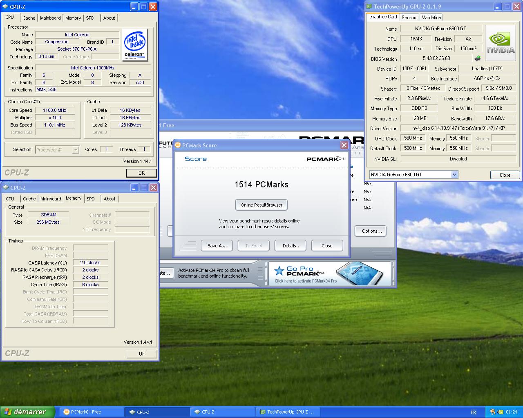Image resolution: width=523 pixels, height=418 pixels.
Task: Click OK in top CPU-Z window
Action: click(x=141, y=173)
